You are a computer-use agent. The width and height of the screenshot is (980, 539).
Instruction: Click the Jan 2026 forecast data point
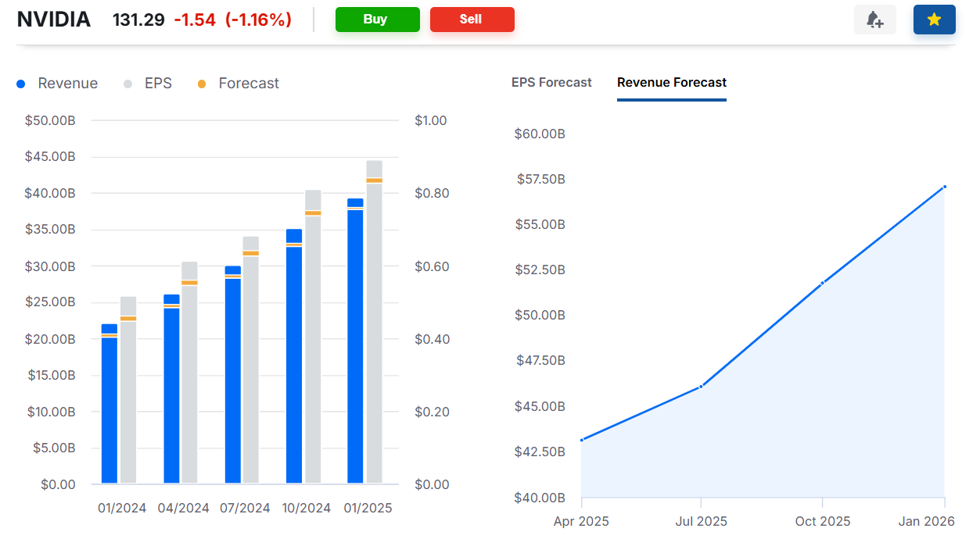945,187
